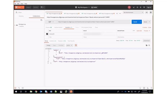Copy response body to clipboard
Screen dimensions: 167x94
point(147,45)
